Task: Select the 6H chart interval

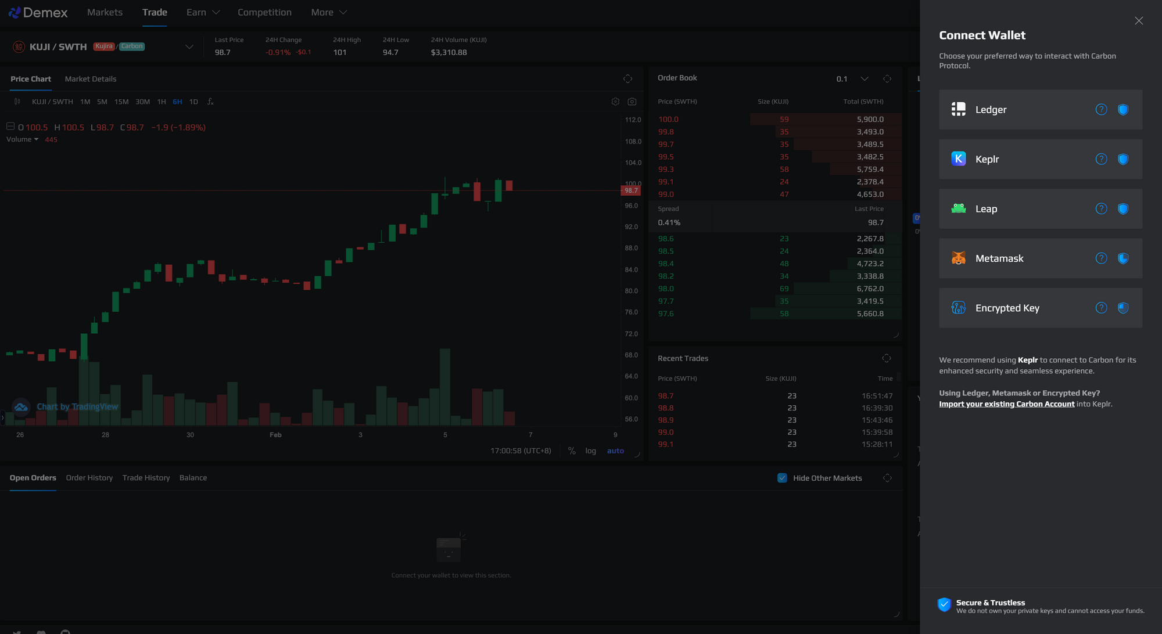Action: pos(178,102)
